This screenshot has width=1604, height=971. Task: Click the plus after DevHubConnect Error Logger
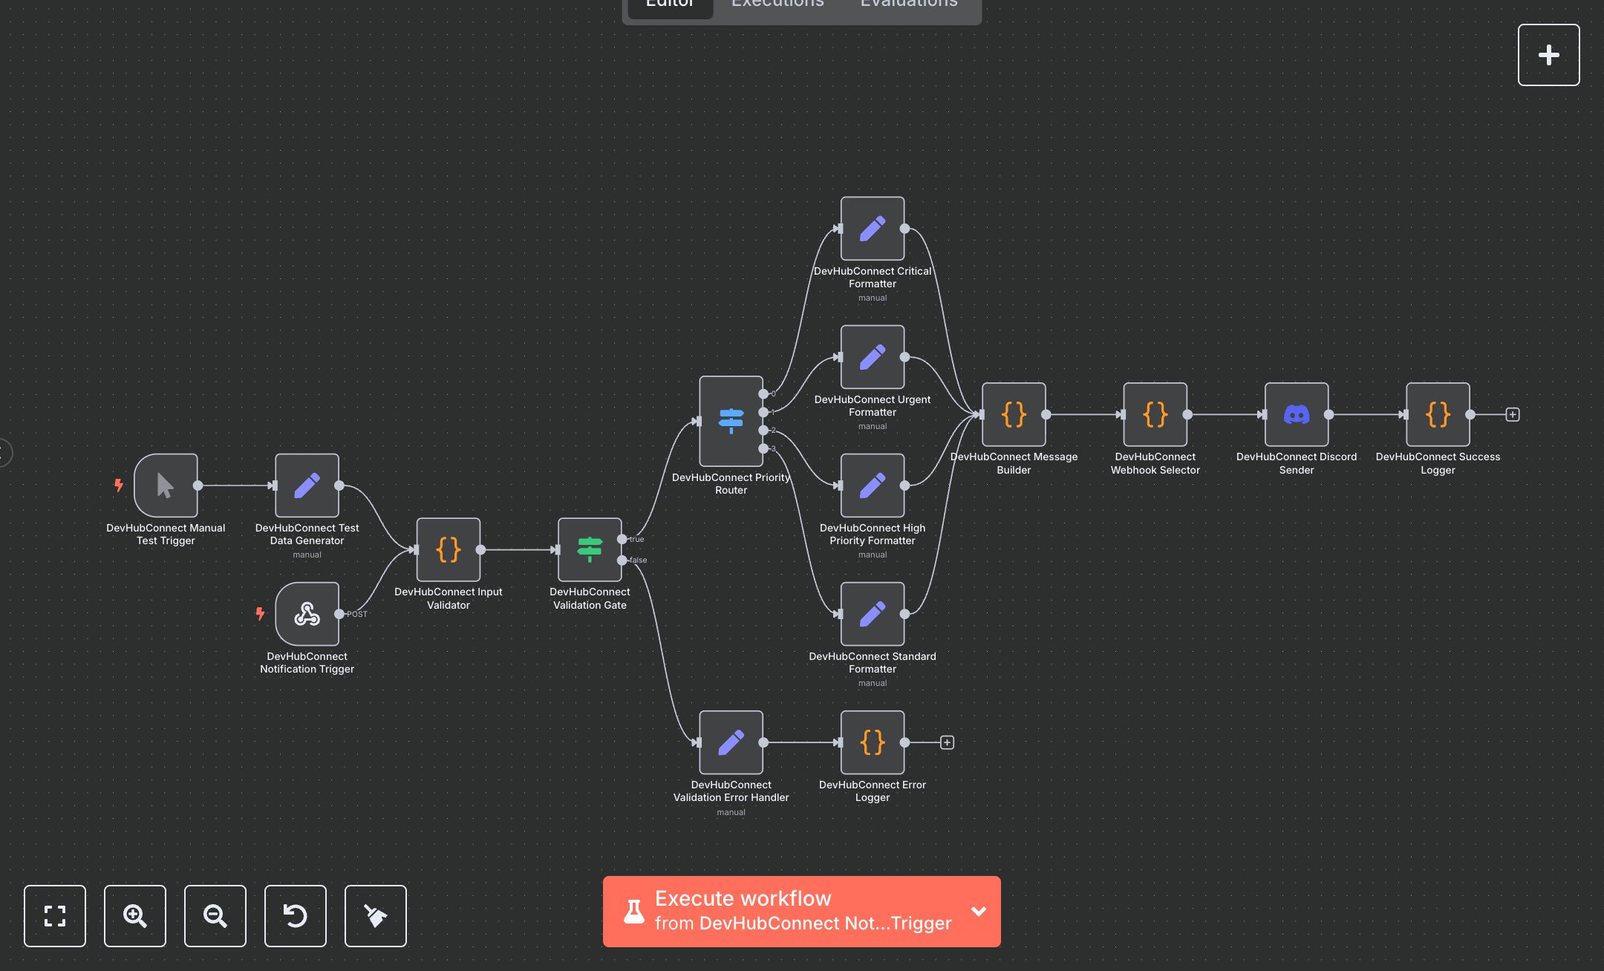point(946,742)
